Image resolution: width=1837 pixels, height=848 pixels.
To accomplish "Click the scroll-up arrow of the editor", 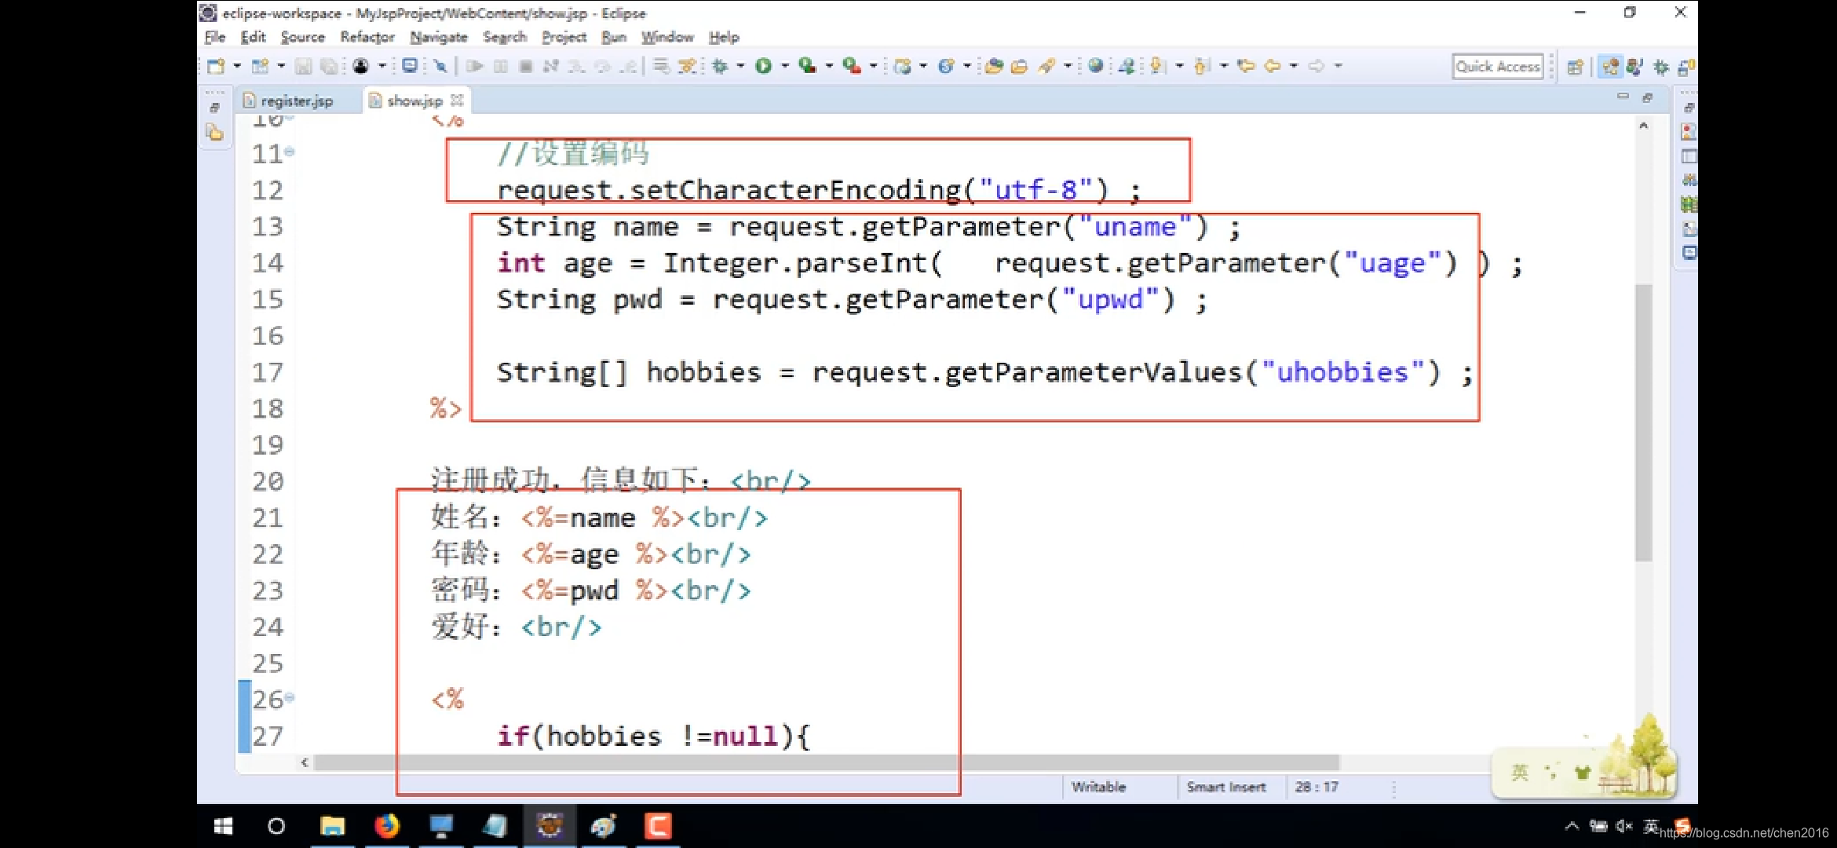I will pos(1643,126).
